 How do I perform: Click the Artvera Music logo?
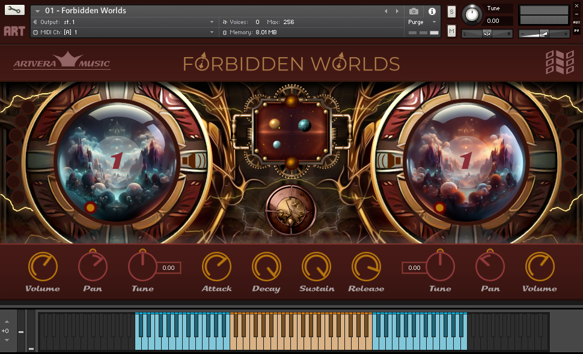[x=62, y=62]
